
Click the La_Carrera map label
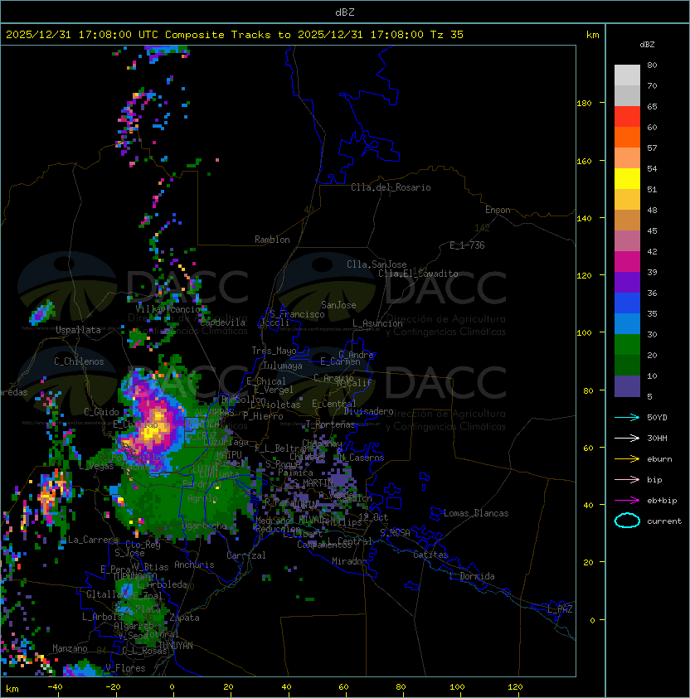pyautogui.click(x=93, y=540)
